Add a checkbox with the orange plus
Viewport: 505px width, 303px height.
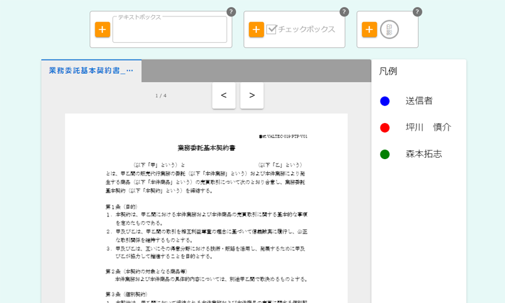click(256, 30)
